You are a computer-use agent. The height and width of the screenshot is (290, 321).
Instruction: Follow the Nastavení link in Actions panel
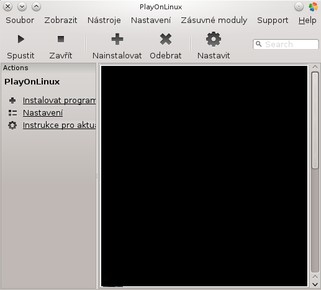(43, 113)
